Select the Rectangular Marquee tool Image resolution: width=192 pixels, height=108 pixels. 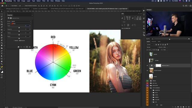pos(2,14)
